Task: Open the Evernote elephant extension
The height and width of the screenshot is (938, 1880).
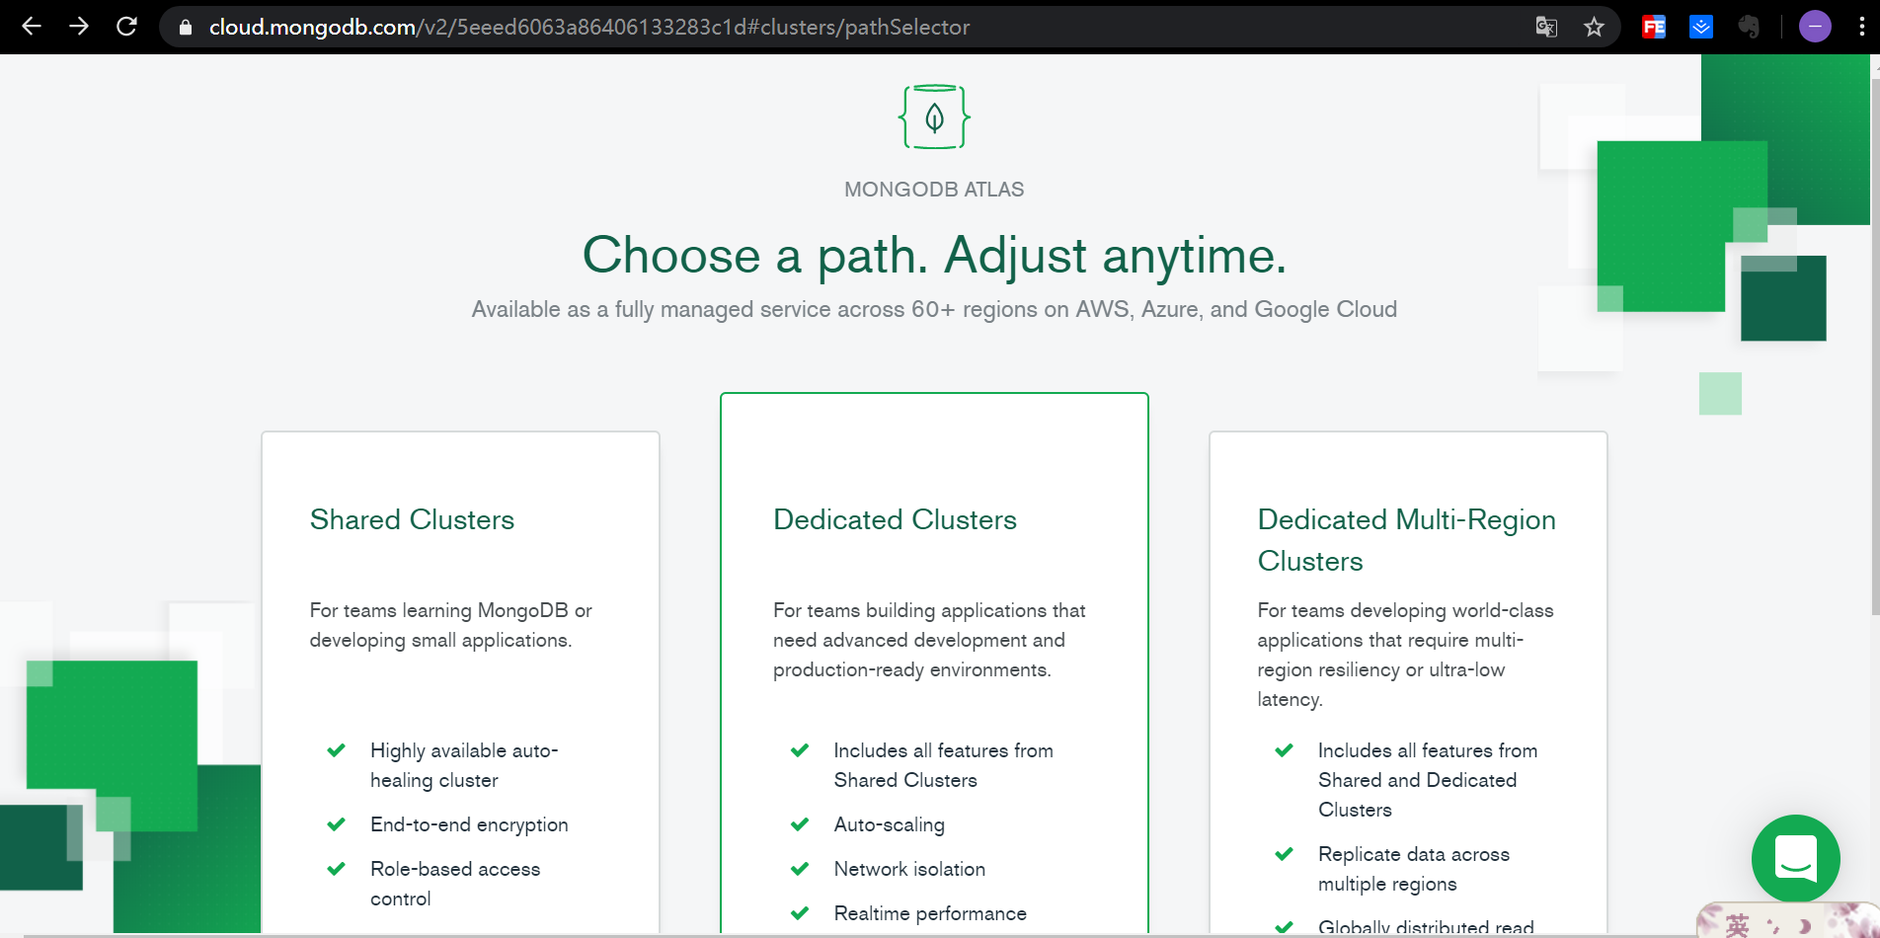Action: pyautogui.click(x=1749, y=27)
